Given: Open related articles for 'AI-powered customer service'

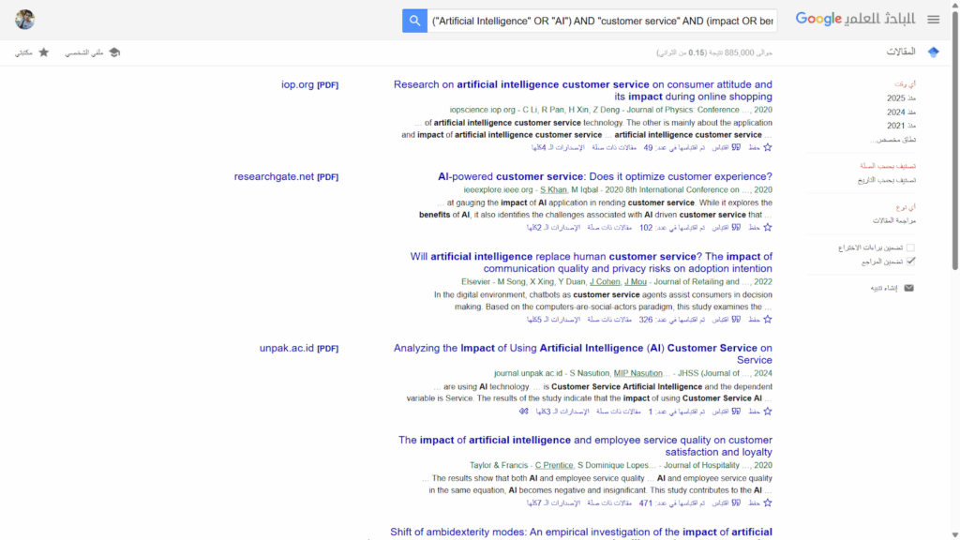Looking at the screenshot, I should 609,228.
